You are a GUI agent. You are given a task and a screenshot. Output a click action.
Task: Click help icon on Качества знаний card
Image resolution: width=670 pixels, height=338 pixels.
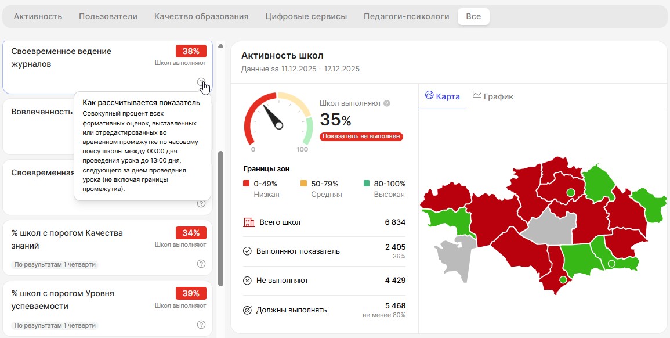pyautogui.click(x=201, y=264)
